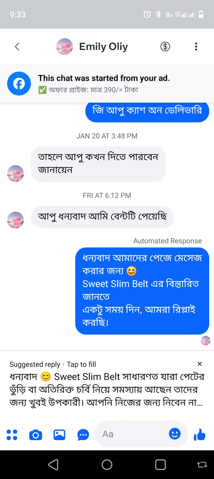
Task: Open the camera to take a photo
Action: (x=36, y=434)
